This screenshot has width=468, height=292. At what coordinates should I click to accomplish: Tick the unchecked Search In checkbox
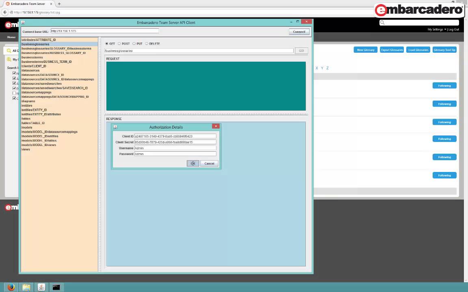coord(14,93)
